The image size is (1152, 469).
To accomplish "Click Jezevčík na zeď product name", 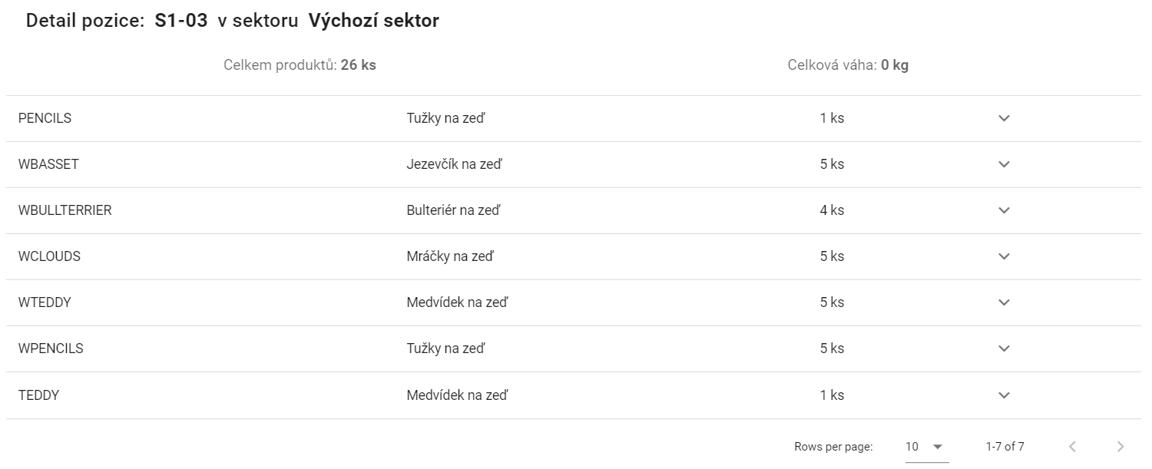I will coord(454,164).
